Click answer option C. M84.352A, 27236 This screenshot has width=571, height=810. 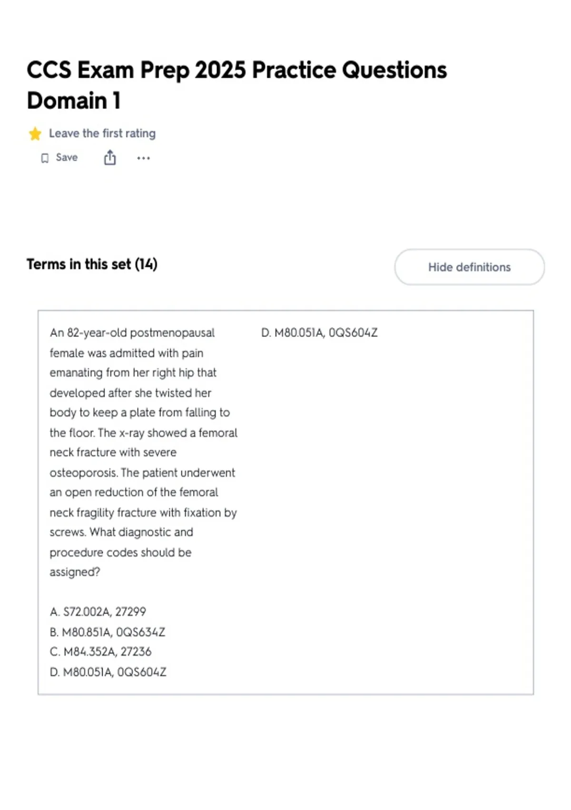(100, 651)
